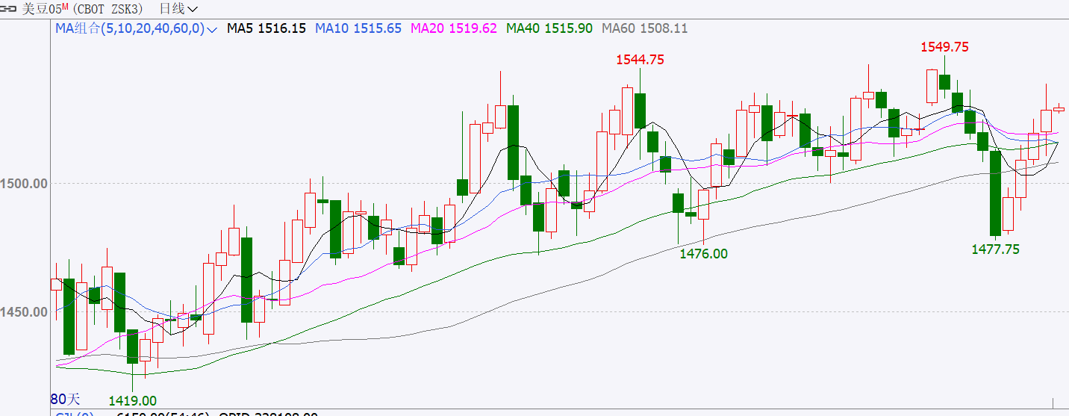Click the 1450.00 axis label

click(x=24, y=311)
